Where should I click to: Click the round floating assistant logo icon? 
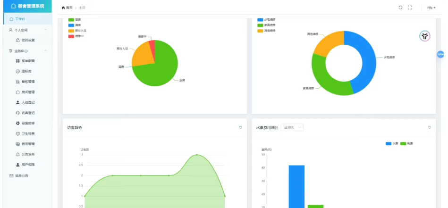point(425,36)
